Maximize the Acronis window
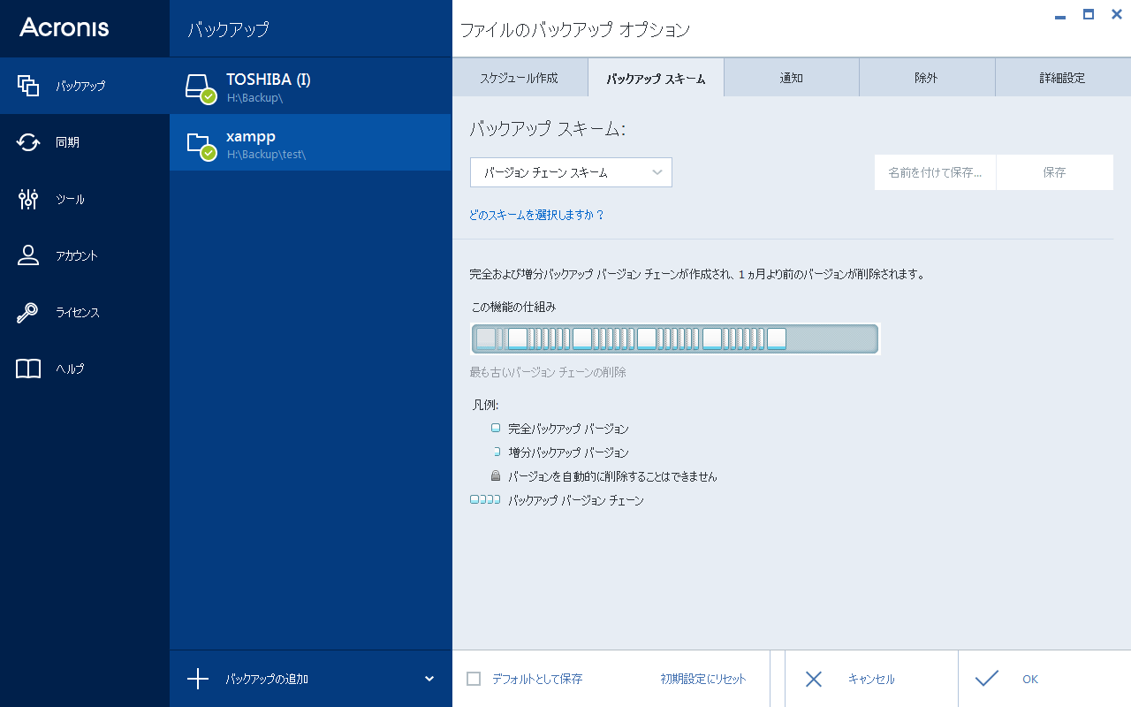This screenshot has width=1131, height=707. pyautogui.click(x=1089, y=14)
